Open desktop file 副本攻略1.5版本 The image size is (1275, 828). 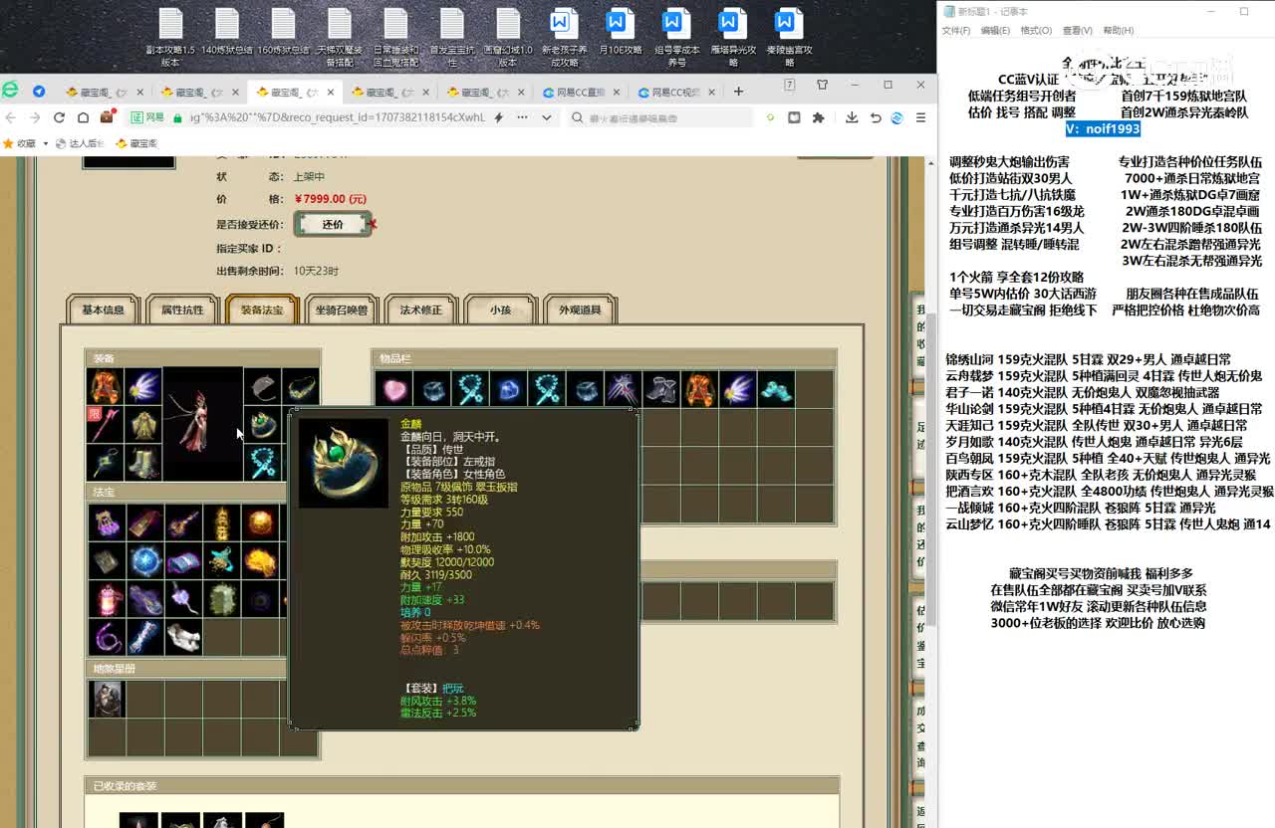tap(170, 38)
